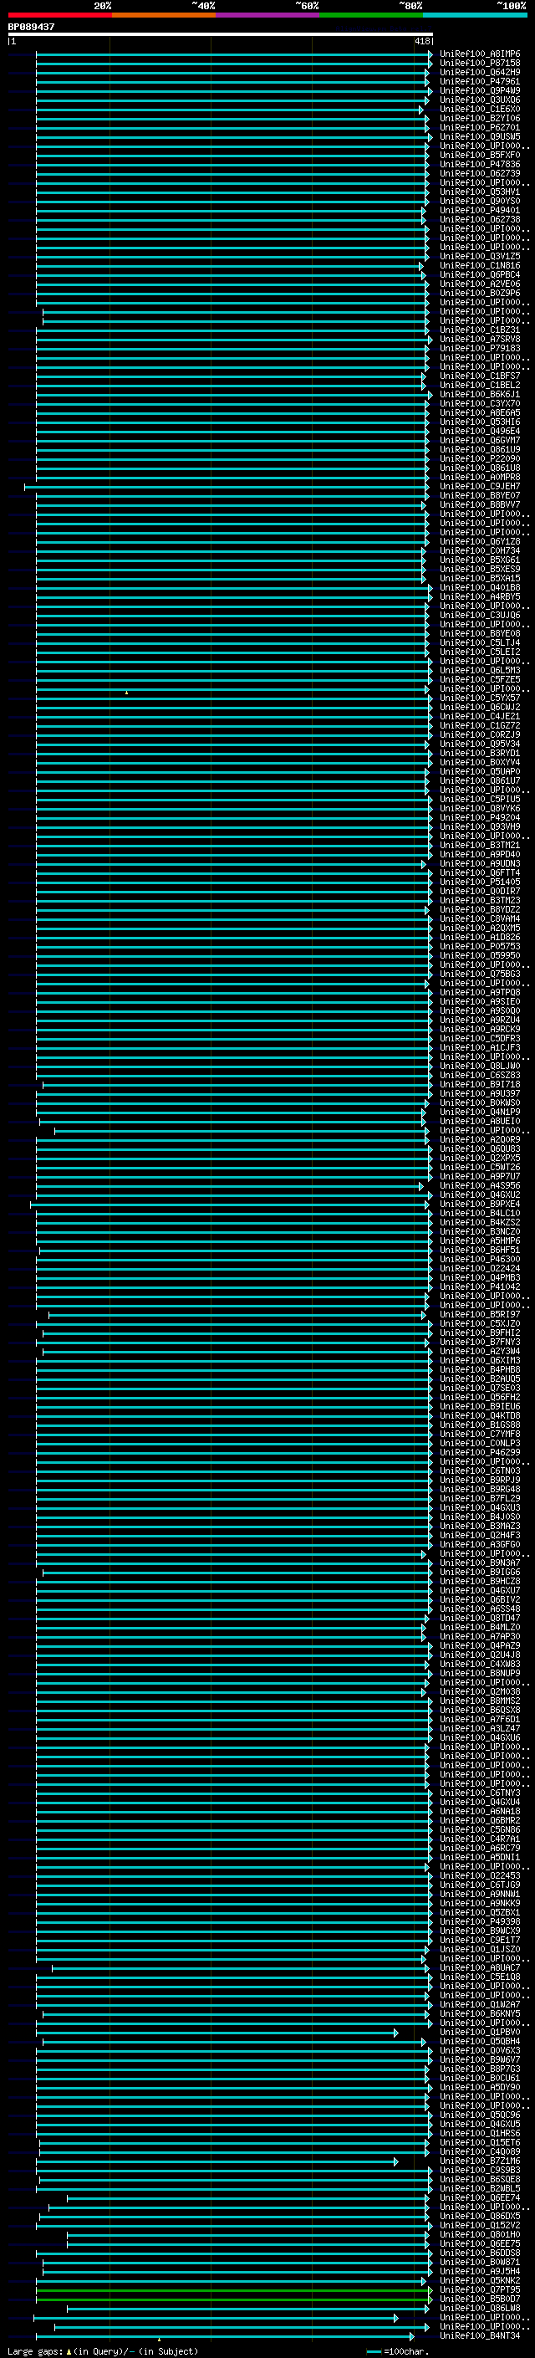
Task: Select the UniRef100_B5B0D7 label
Action: (480, 2299)
